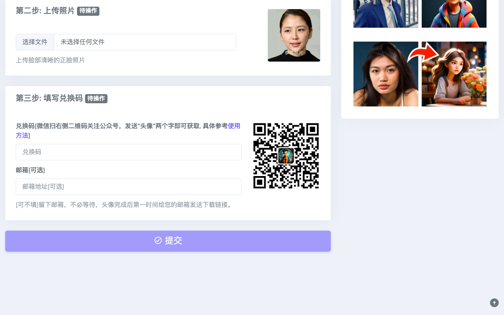
Task: Submit the form with 提交 button
Action: tap(168, 241)
